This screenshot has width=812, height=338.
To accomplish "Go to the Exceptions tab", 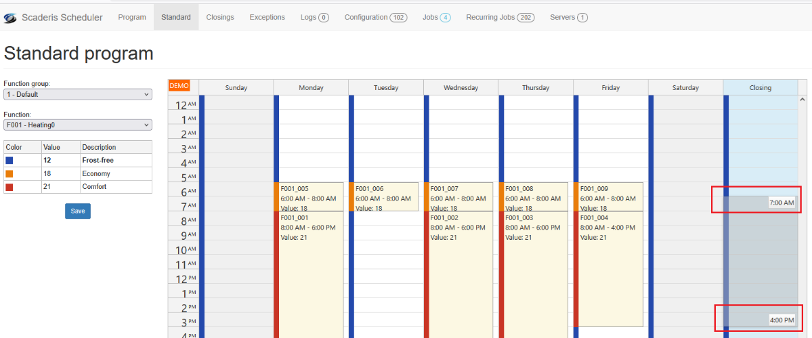I will (x=267, y=18).
